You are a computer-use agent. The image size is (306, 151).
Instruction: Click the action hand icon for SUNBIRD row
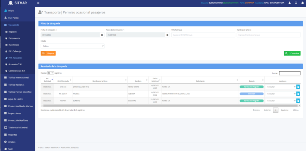(298, 101)
